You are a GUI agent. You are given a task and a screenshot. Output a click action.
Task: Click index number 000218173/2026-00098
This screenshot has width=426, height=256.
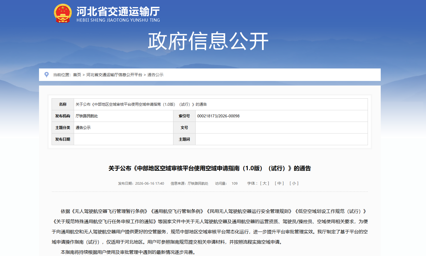tap(218, 116)
